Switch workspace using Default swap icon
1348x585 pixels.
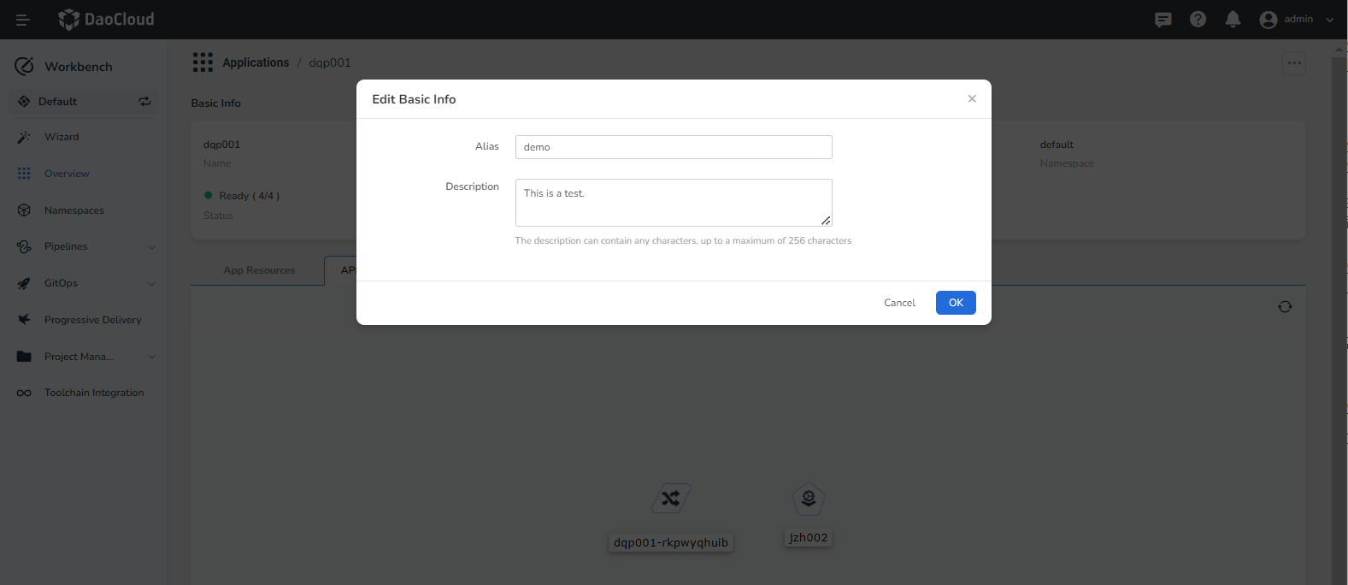(144, 101)
